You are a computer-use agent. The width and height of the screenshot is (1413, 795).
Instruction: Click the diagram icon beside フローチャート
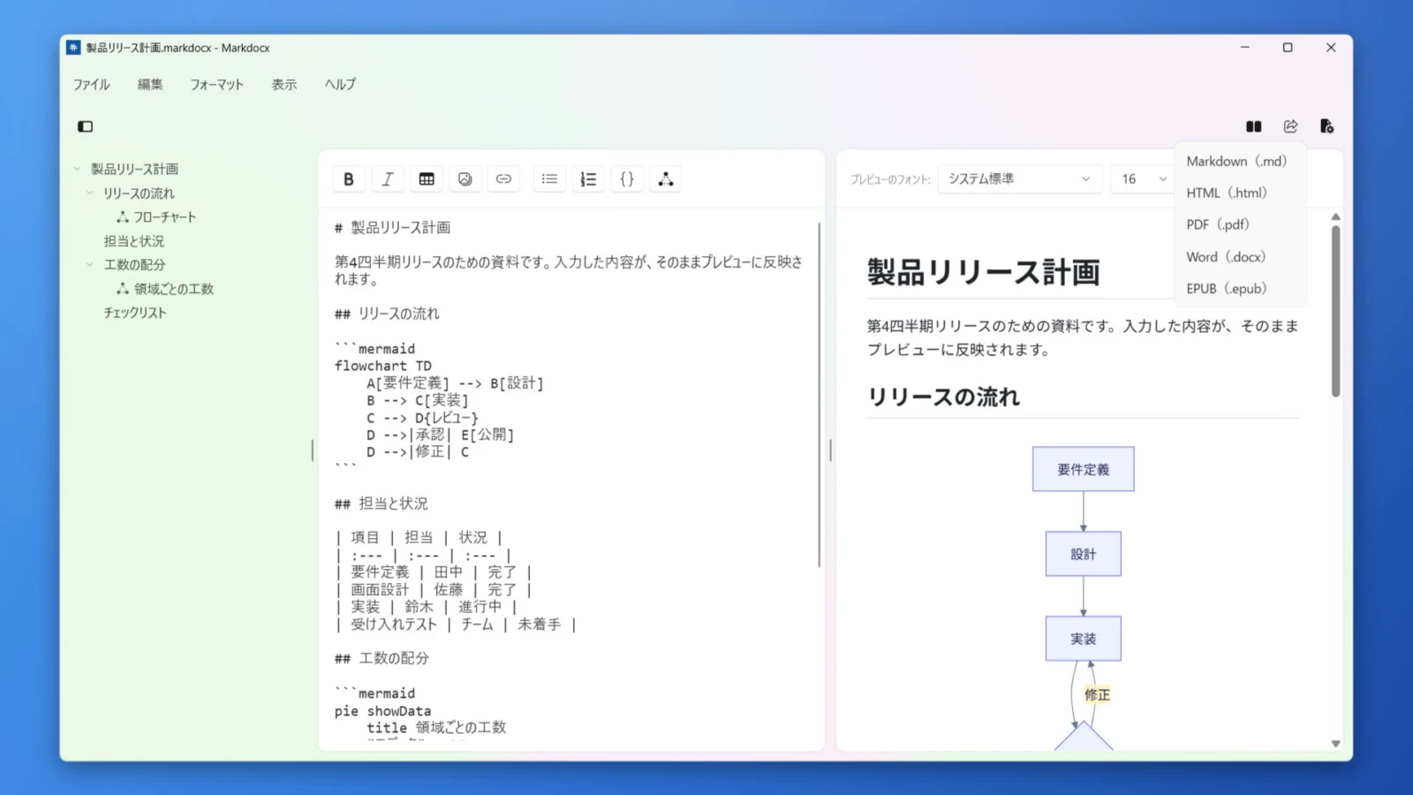click(123, 217)
